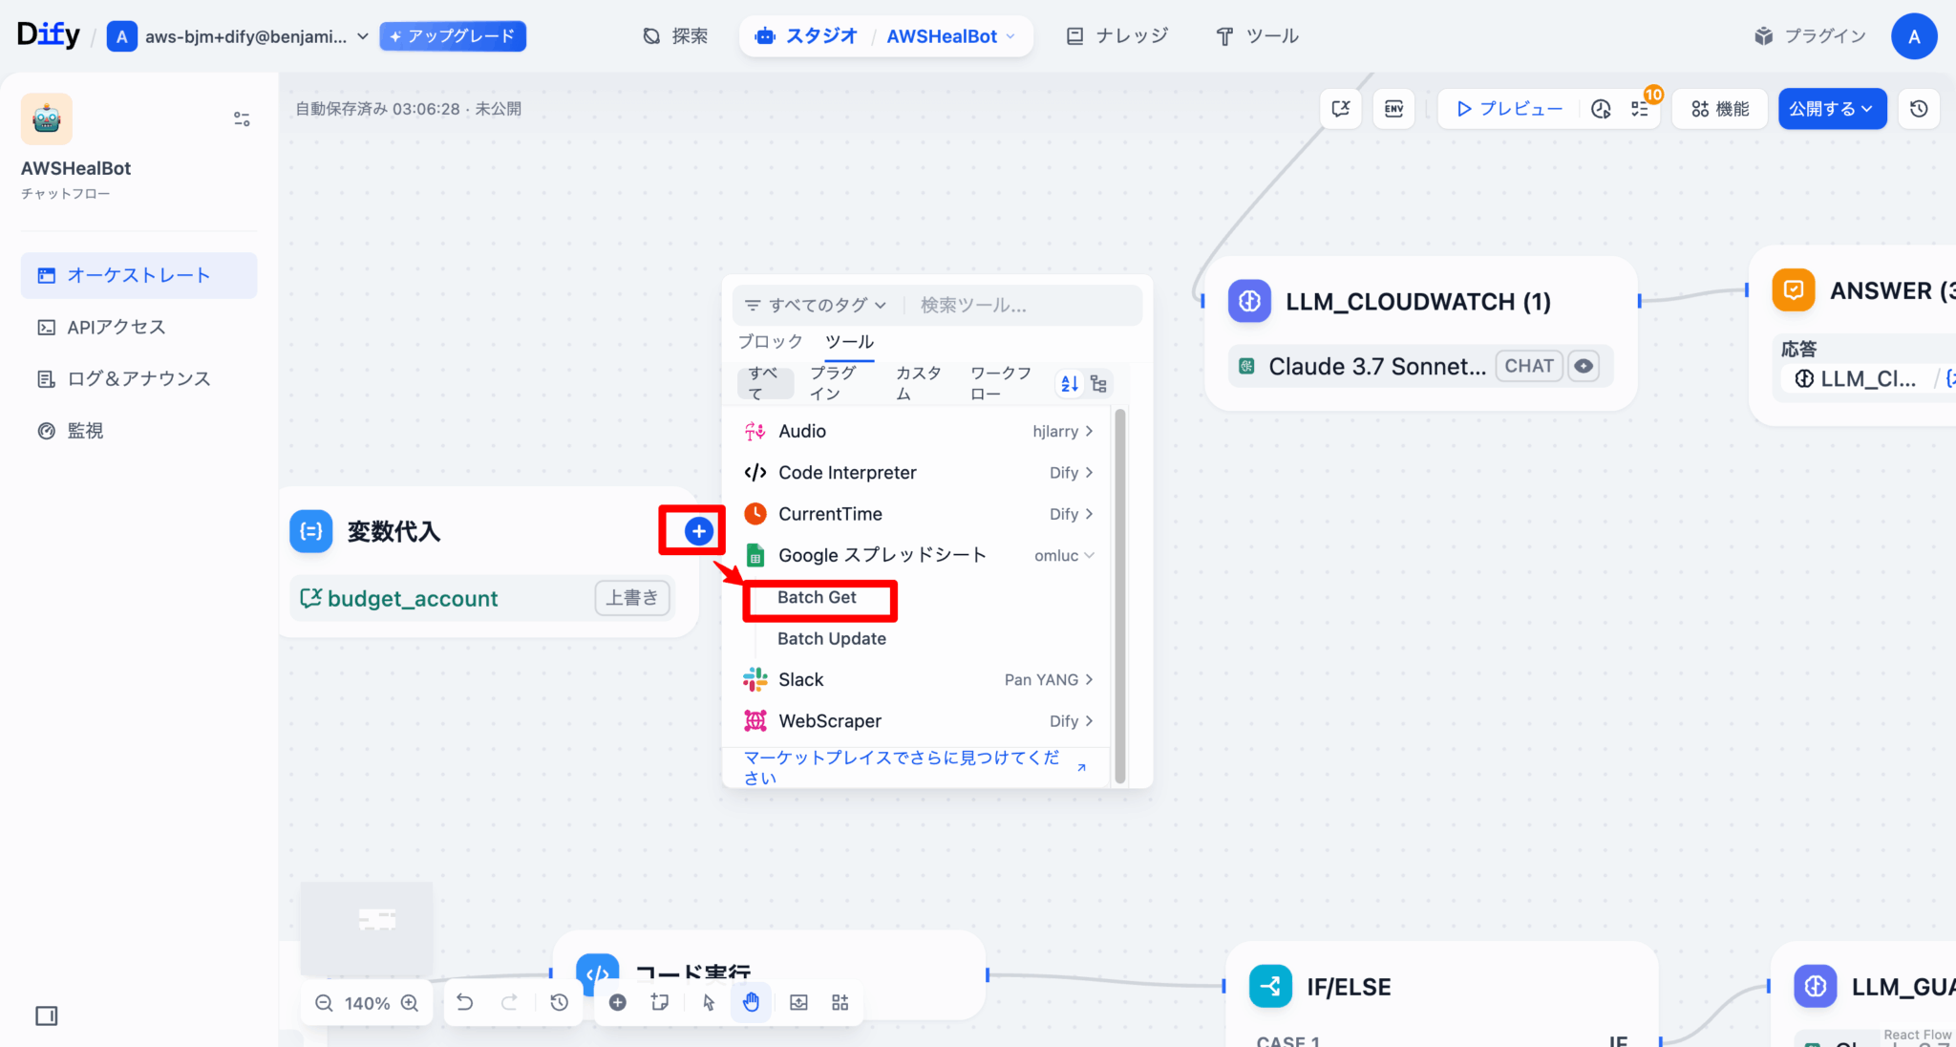The image size is (1956, 1047).
Task: Open the checklist icon showing 10 issues
Action: click(x=1640, y=109)
